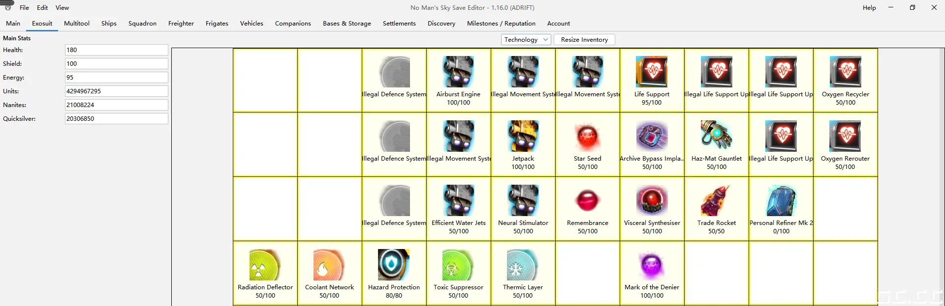Viewport: 945px width, 306px height.
Task: Select the Neural Stimulator icon
Action: tap(523, 200)
